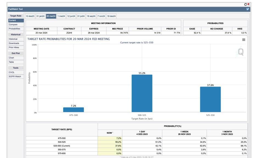The height and width of the screenshot is (158, 259).
Task: Click the FedWatch Tool title
Action: tap(15, 9)
